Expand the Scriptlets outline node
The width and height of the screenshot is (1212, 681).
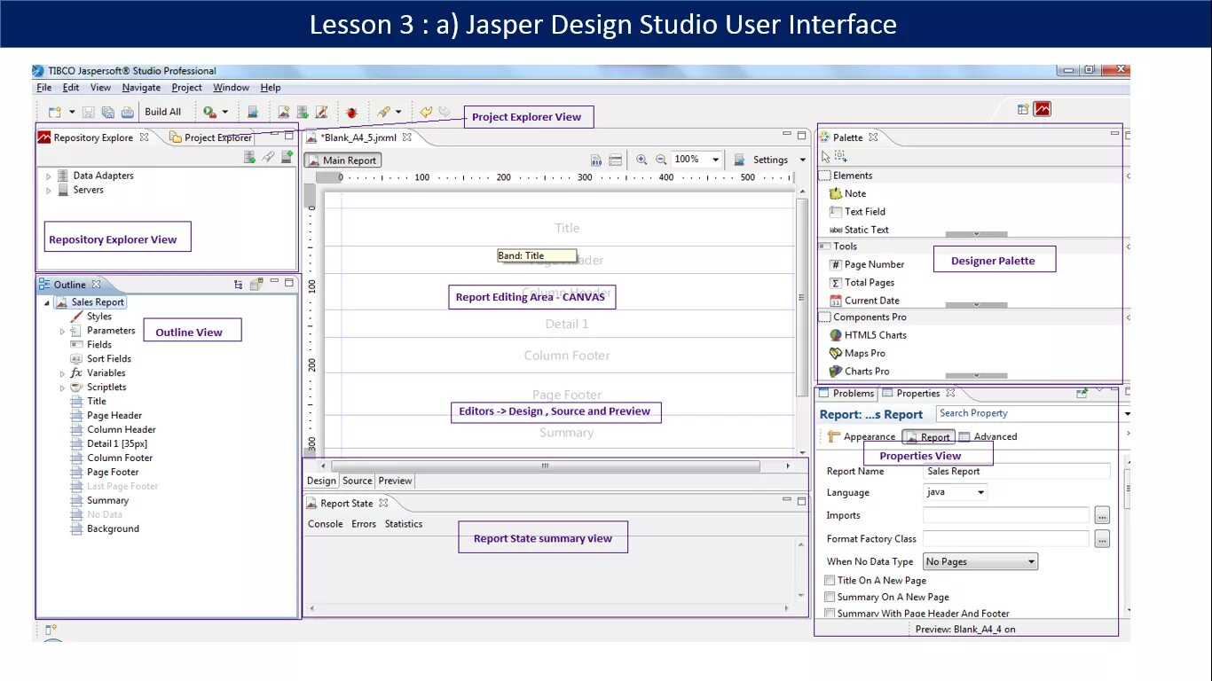pyautogui.click(x=62, y=387)
